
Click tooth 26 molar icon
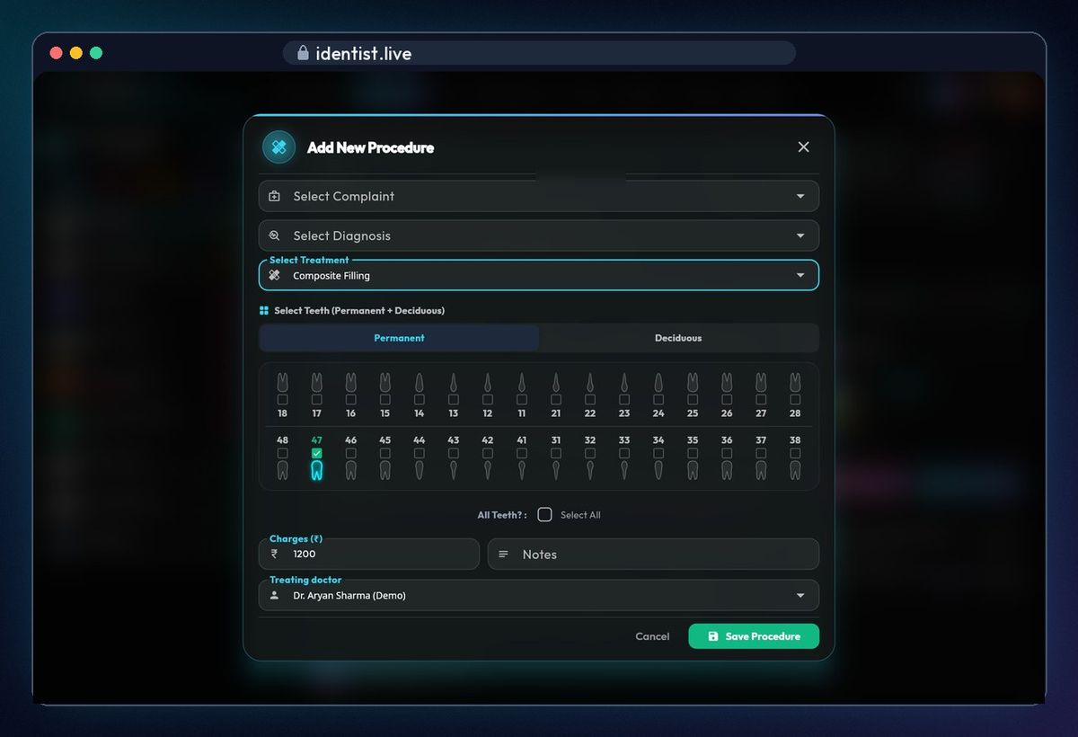(x=727, y=382)
